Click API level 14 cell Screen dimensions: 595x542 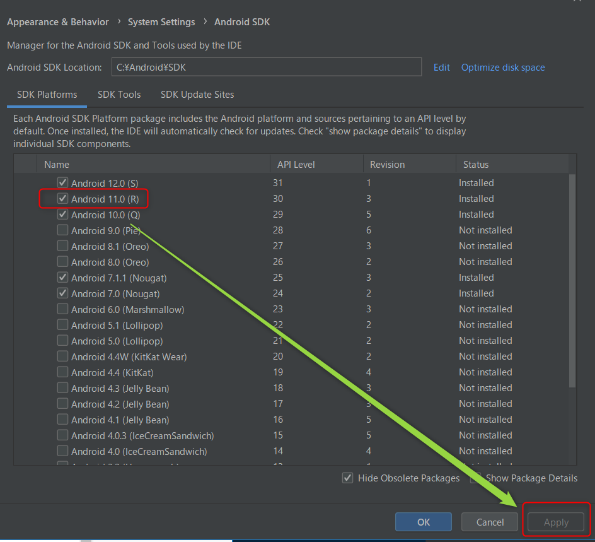tap(278, 451)
